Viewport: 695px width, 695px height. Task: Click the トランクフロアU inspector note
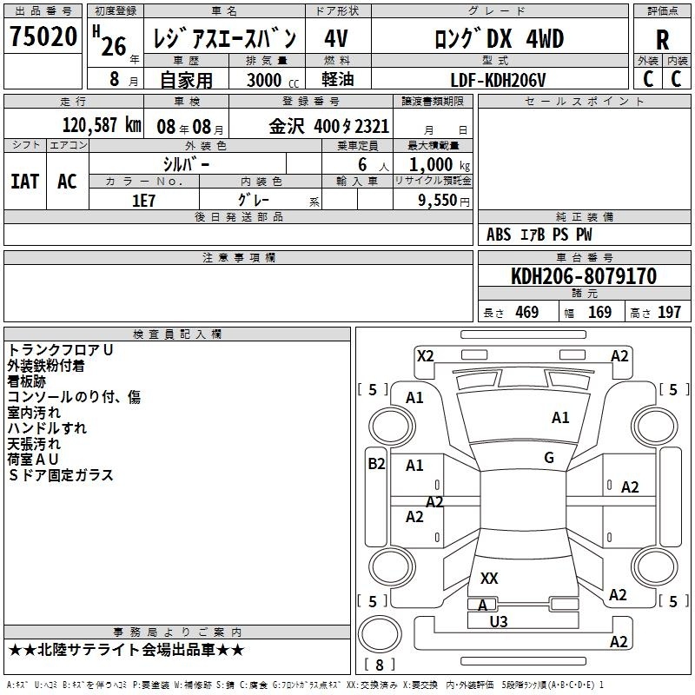point(61,349)
